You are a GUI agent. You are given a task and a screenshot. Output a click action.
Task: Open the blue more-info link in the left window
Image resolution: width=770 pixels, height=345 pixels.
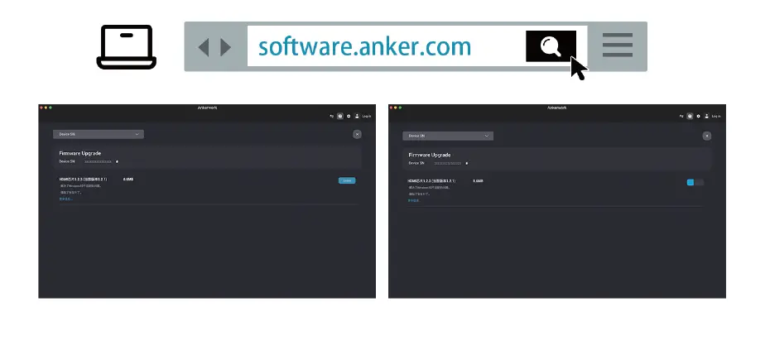65,199
